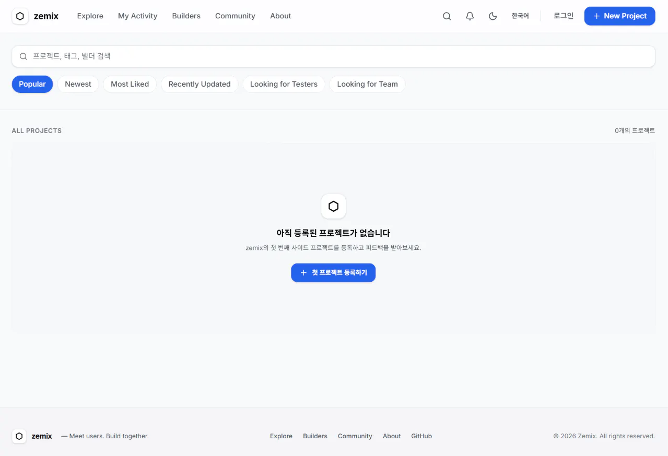Click the 첫 프로젝트 등록하기 button
This screenshot has height=456, width=668.
pyautogui.click(x=333, y=273)
